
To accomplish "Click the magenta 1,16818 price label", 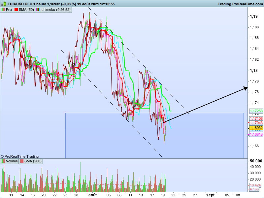I will pyautogui.click(x=256, y=134).
